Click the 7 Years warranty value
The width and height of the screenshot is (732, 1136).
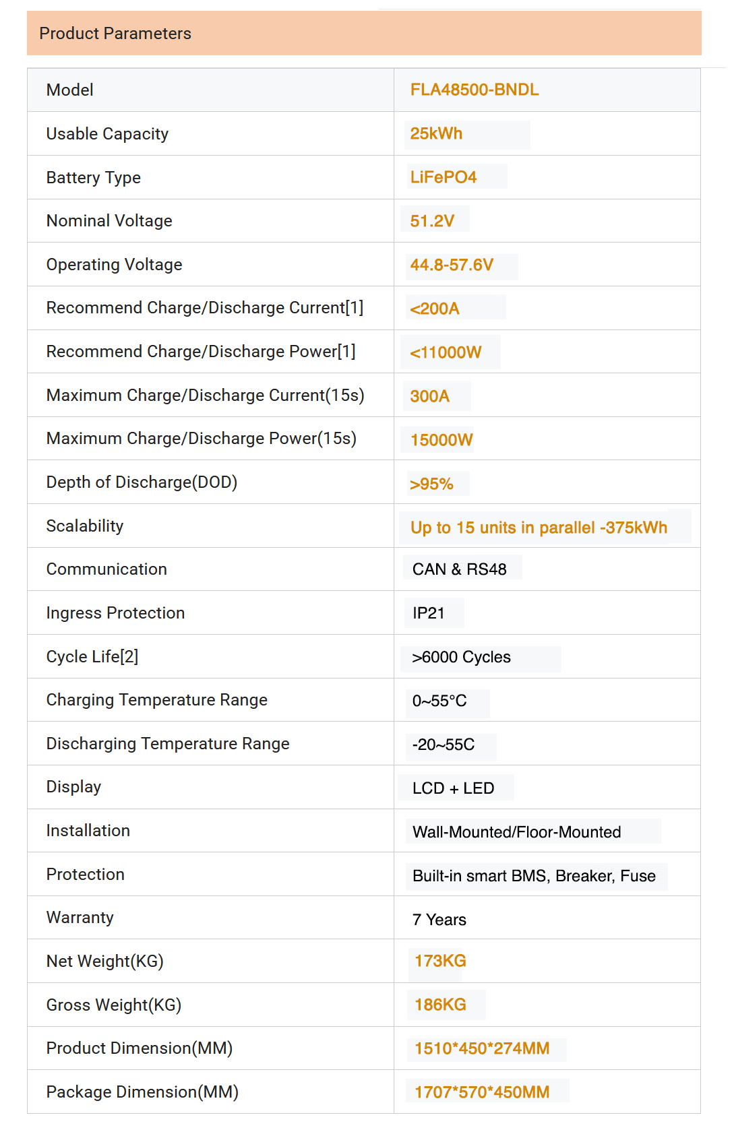439,920
